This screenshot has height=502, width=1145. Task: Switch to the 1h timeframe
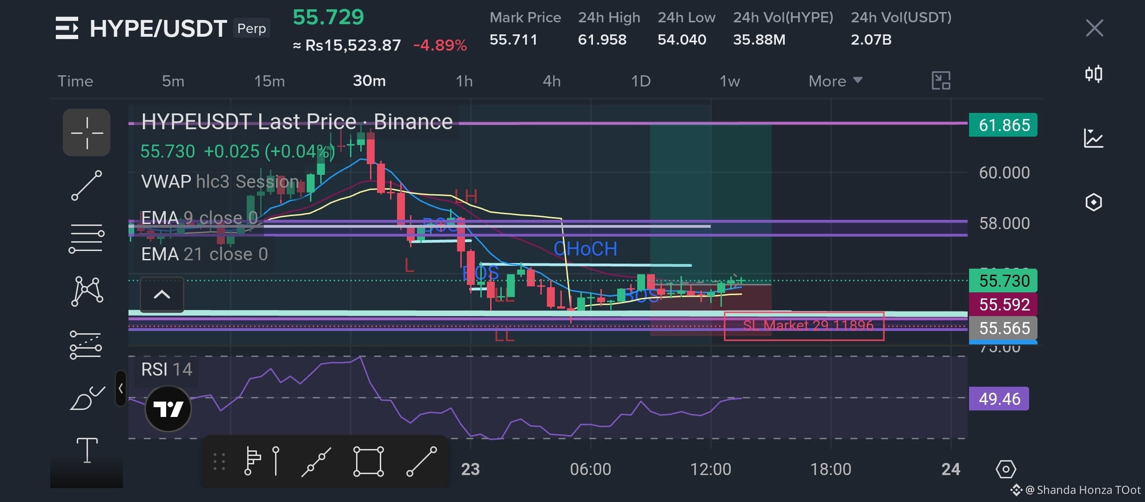tap(464, 81)
